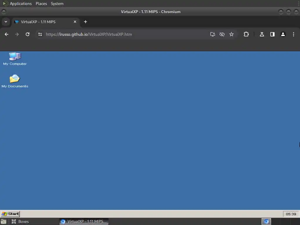Open the My Computer desktop icon
The width and height of the screenshot is (300, 225).
(15, 59)
